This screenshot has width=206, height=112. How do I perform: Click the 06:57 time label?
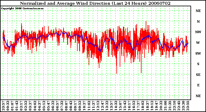click(57, 106)
